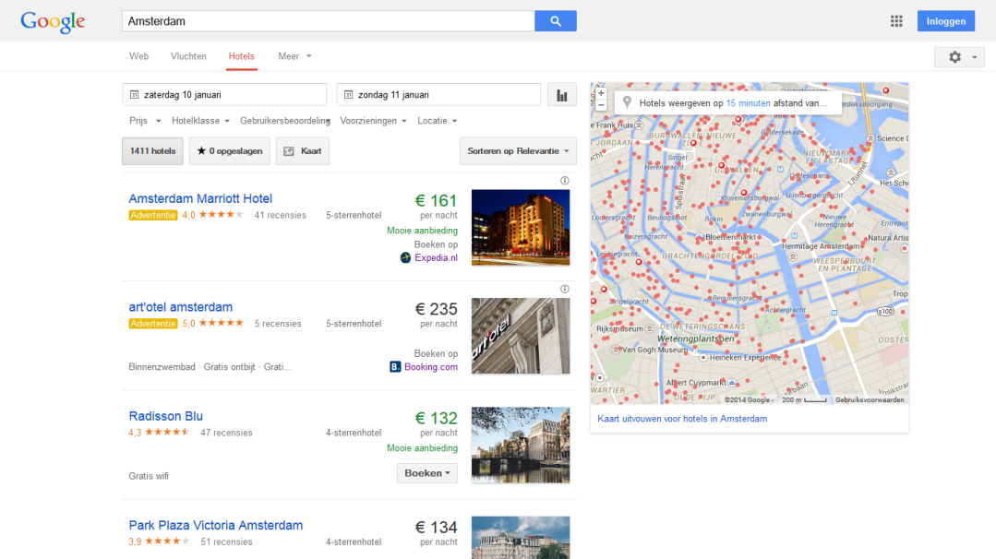Click the Anne Frank Huis map marker
Image resolution: width=996 pixels, height=559 pixels.
click(x=639, y=125)
